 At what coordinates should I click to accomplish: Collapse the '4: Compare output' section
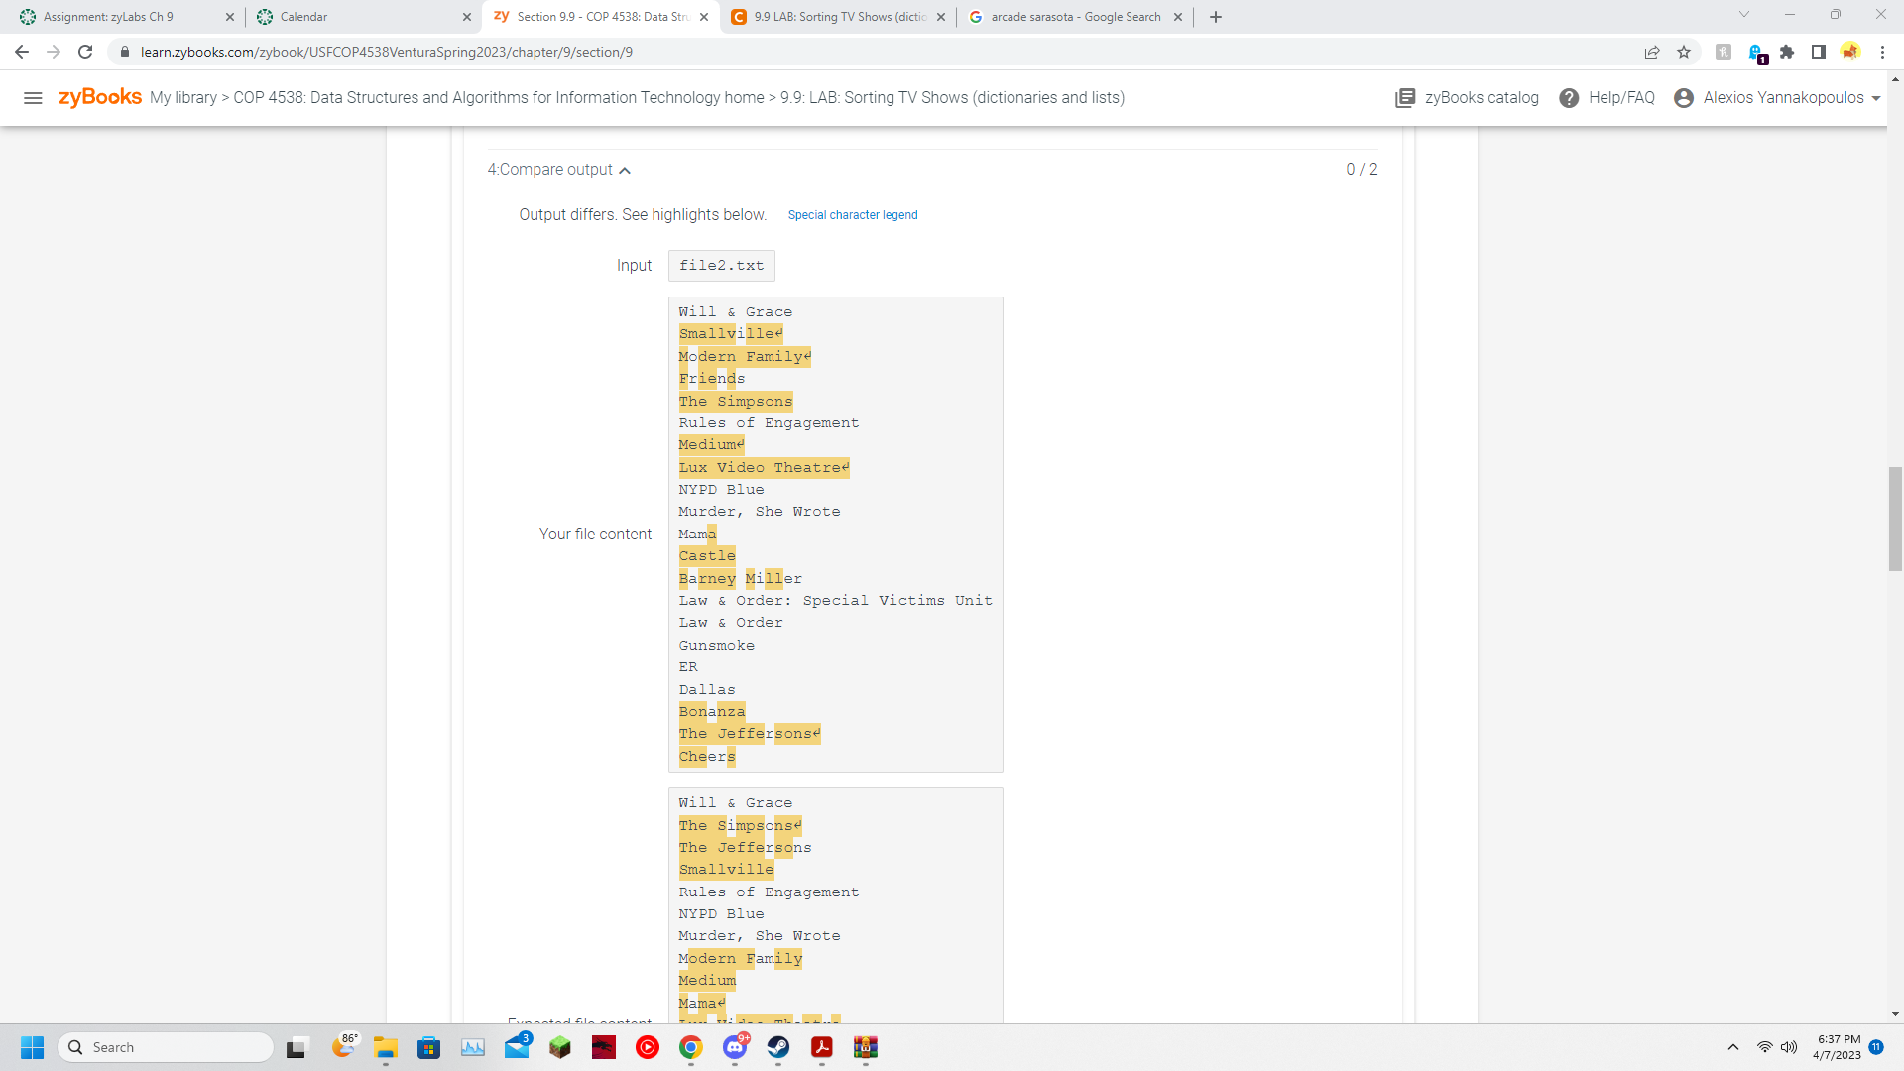pyautogui.click(x=626, y=170)
